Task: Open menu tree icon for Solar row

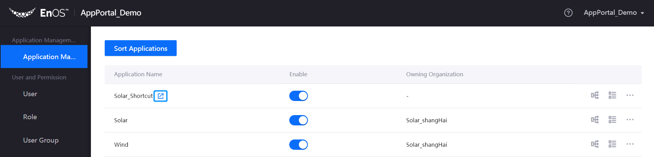Action: click(x=595, y=120)
